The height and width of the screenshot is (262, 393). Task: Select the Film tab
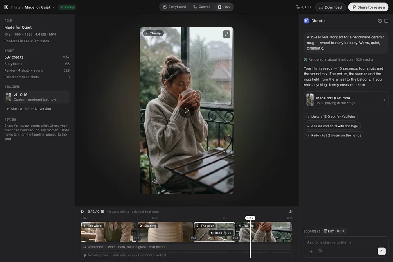pos(224,7)
